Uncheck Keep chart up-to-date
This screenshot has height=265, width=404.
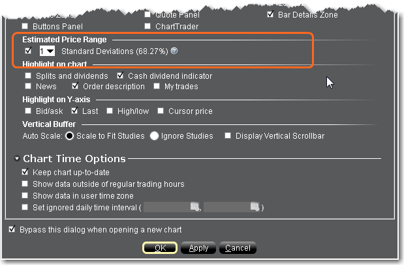pos(25,173)
